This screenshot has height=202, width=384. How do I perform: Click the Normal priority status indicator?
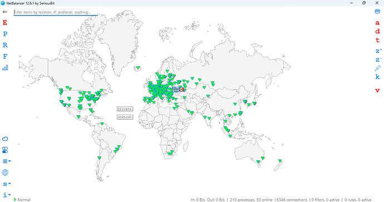(x=22, y=200)
